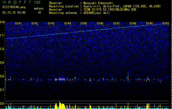Click the 0341 time marker
Viewport: 172px width, 109px height.
point(18,23)
